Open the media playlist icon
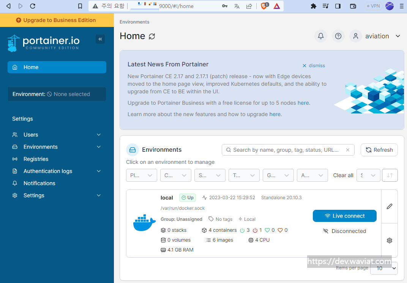The image size is (407, 283). tap(325, 6)
